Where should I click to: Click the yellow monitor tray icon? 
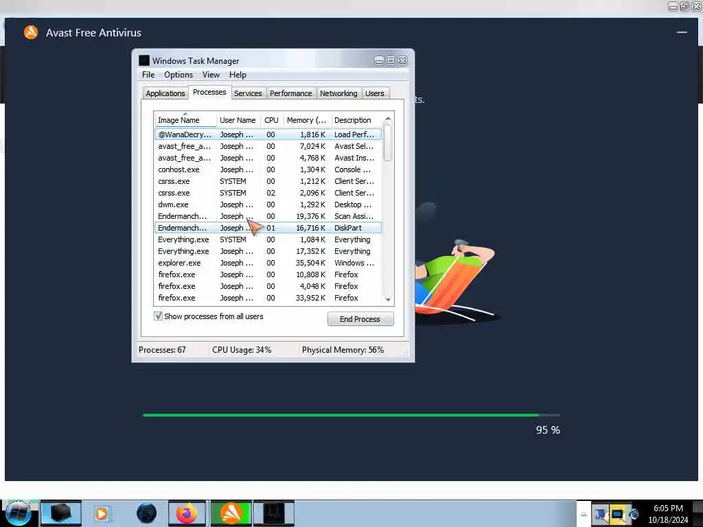pos(617,514)
